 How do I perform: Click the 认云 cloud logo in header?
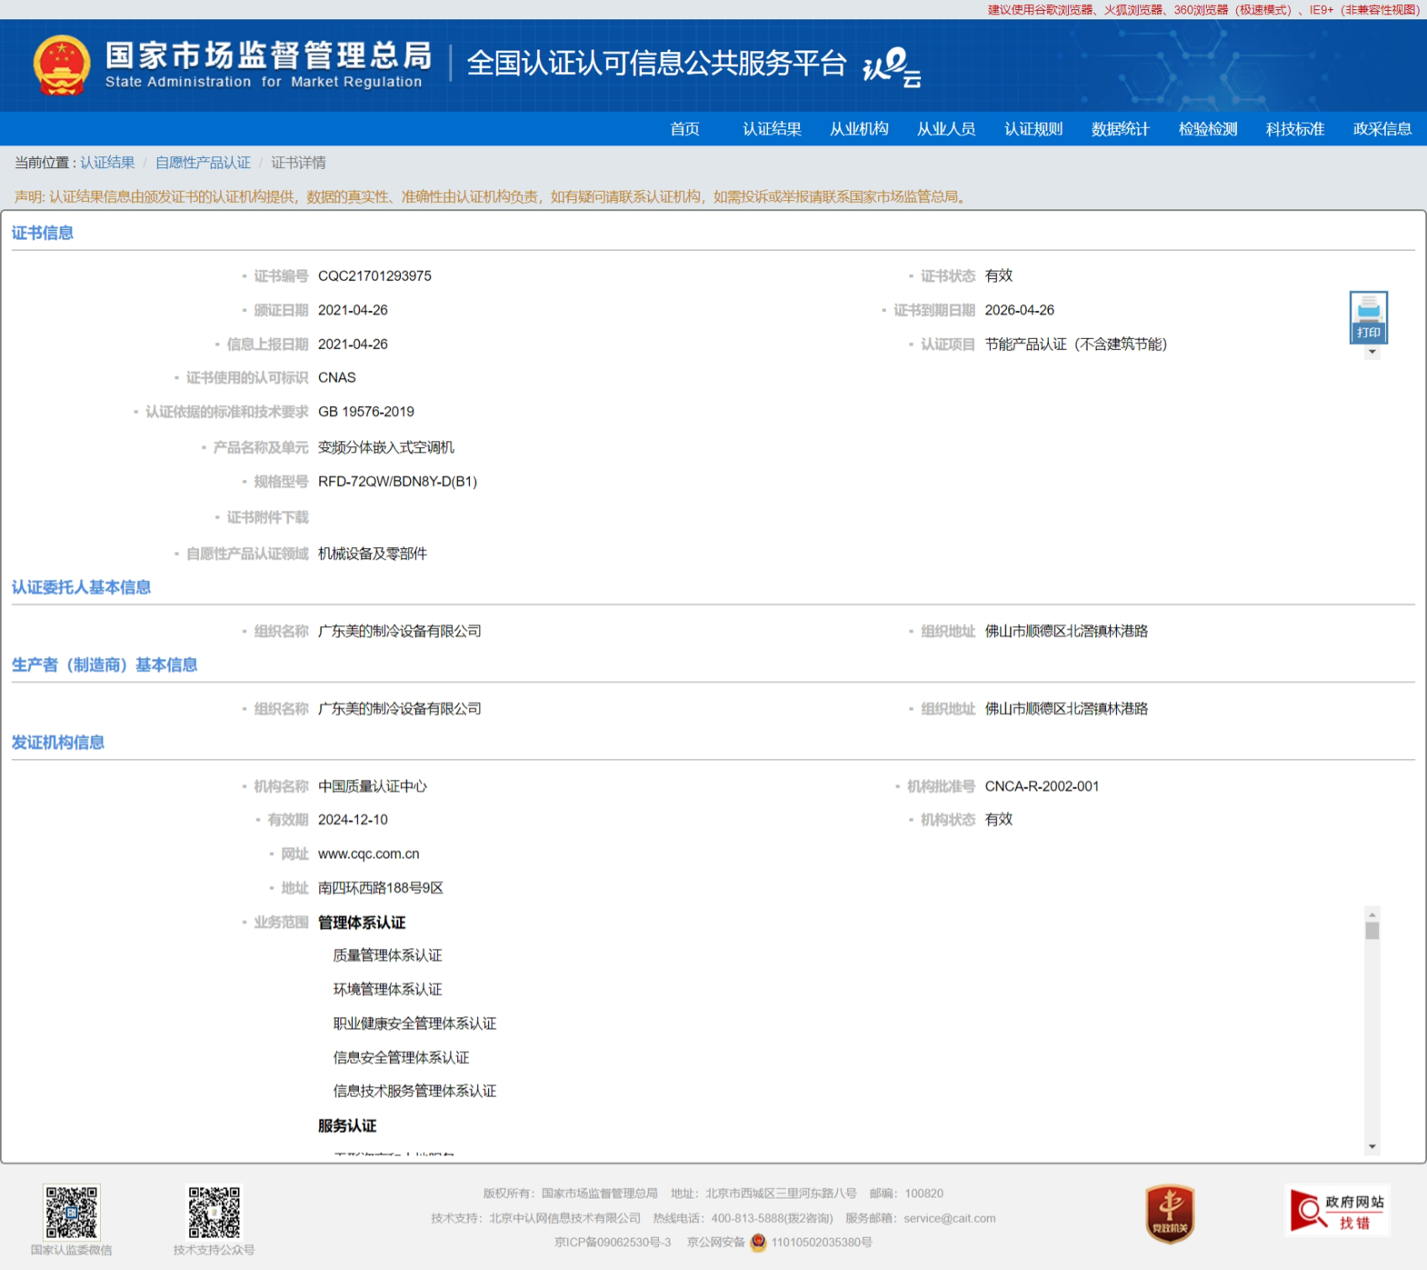892,67
